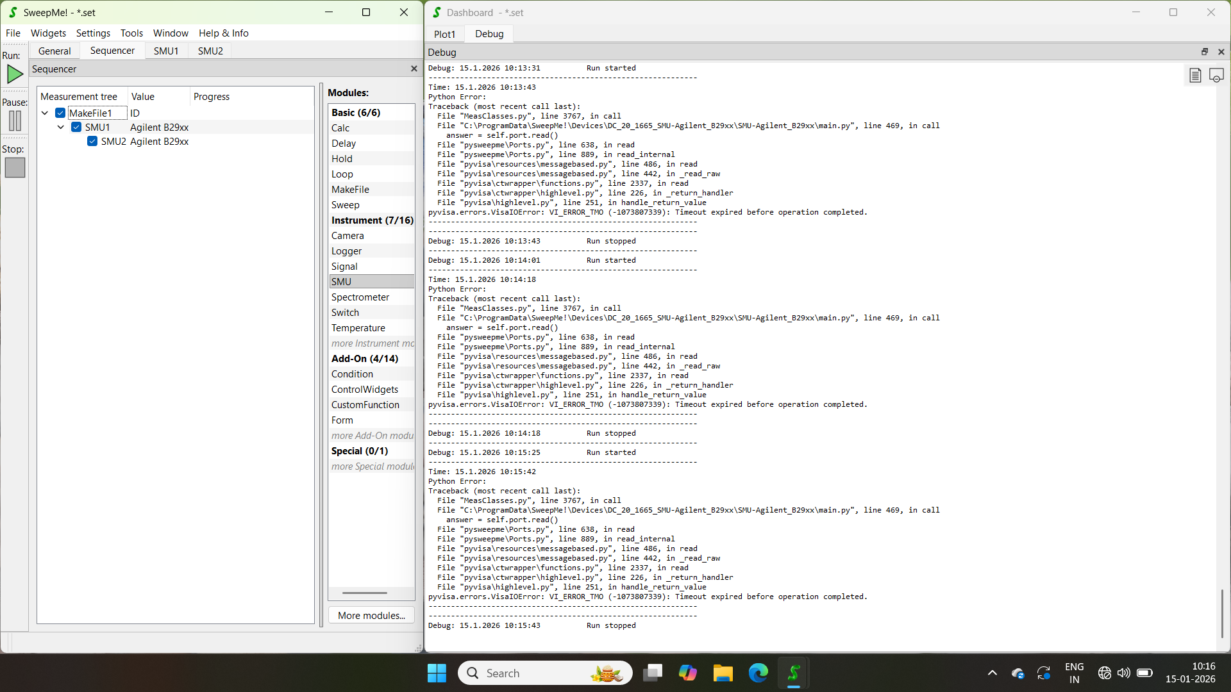Open the SweepMe! app on the taskbar
This screenshot has width=1231, height=692.
(x=793, y=673)
